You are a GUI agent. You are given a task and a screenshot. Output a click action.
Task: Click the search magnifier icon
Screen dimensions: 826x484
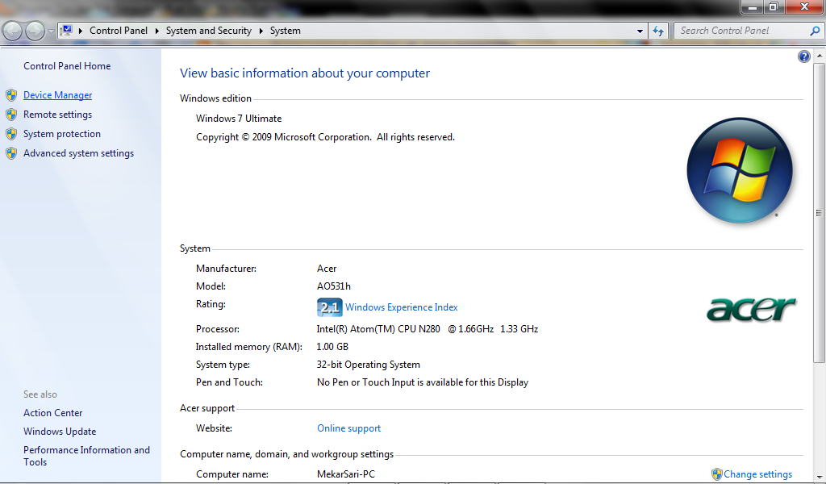(x=815, y=31)
